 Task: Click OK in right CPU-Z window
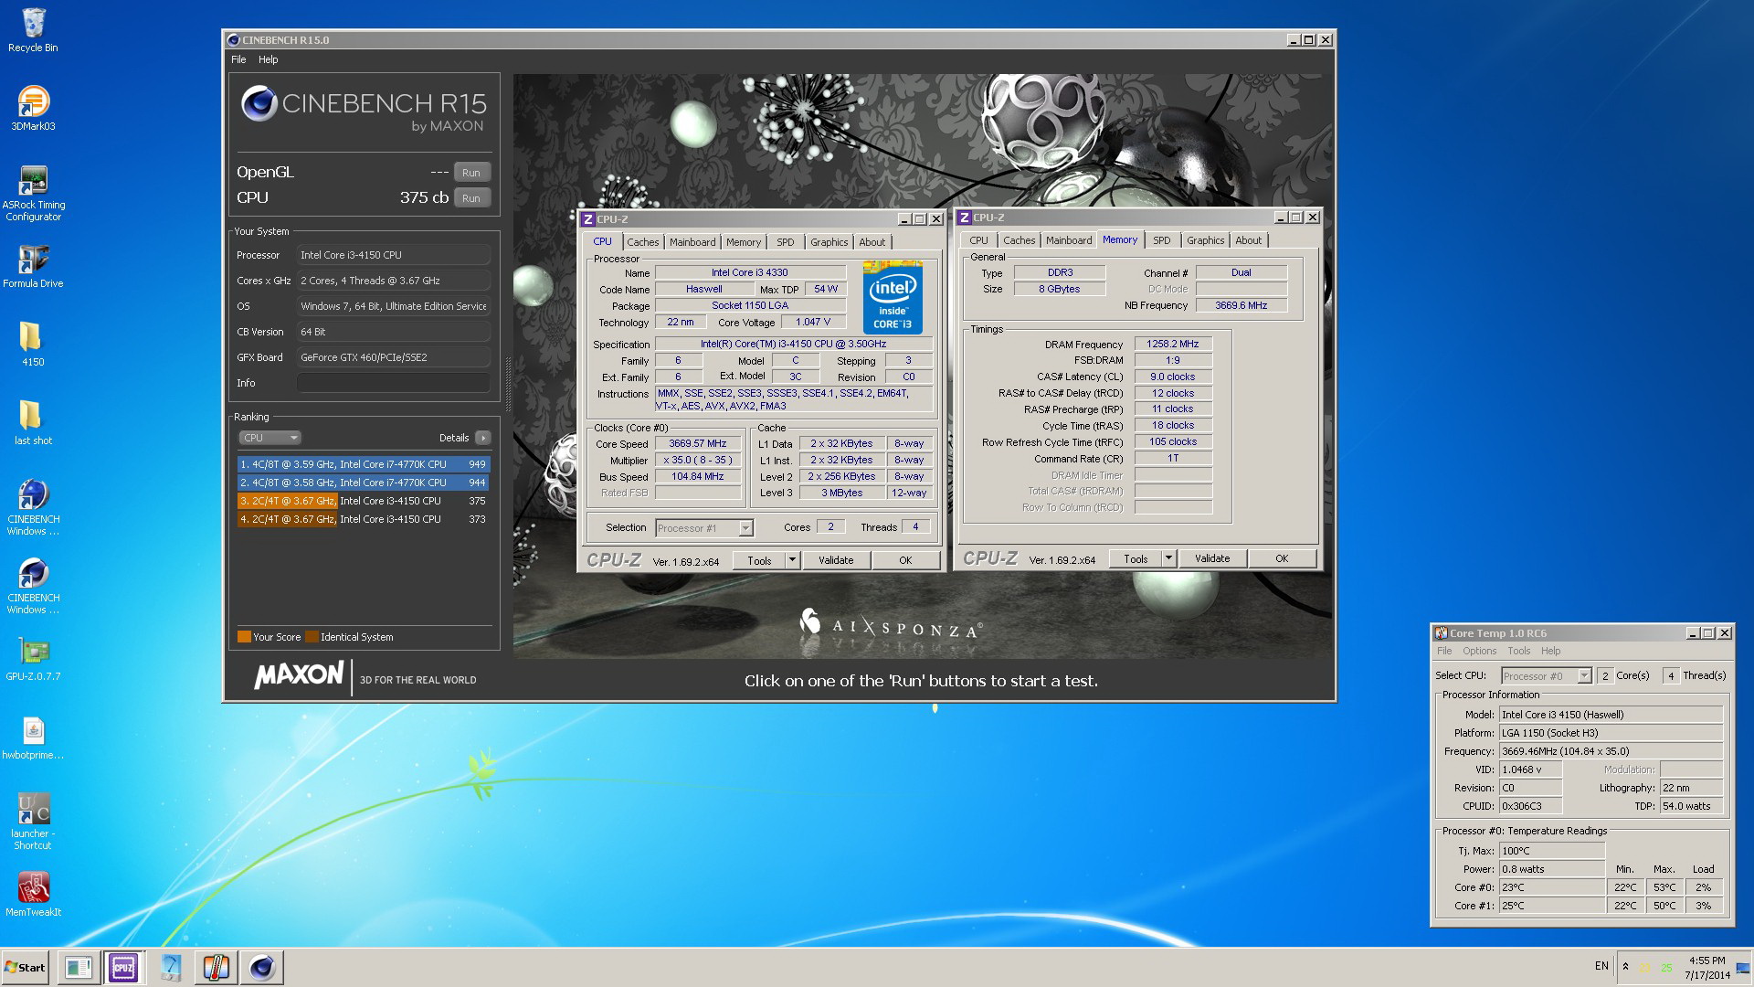pyautogui.click(x=1282, y=558)
